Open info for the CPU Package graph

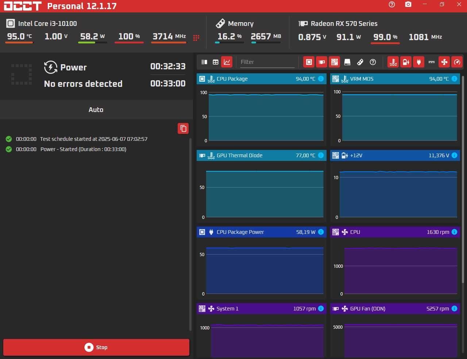click(321, 79)
